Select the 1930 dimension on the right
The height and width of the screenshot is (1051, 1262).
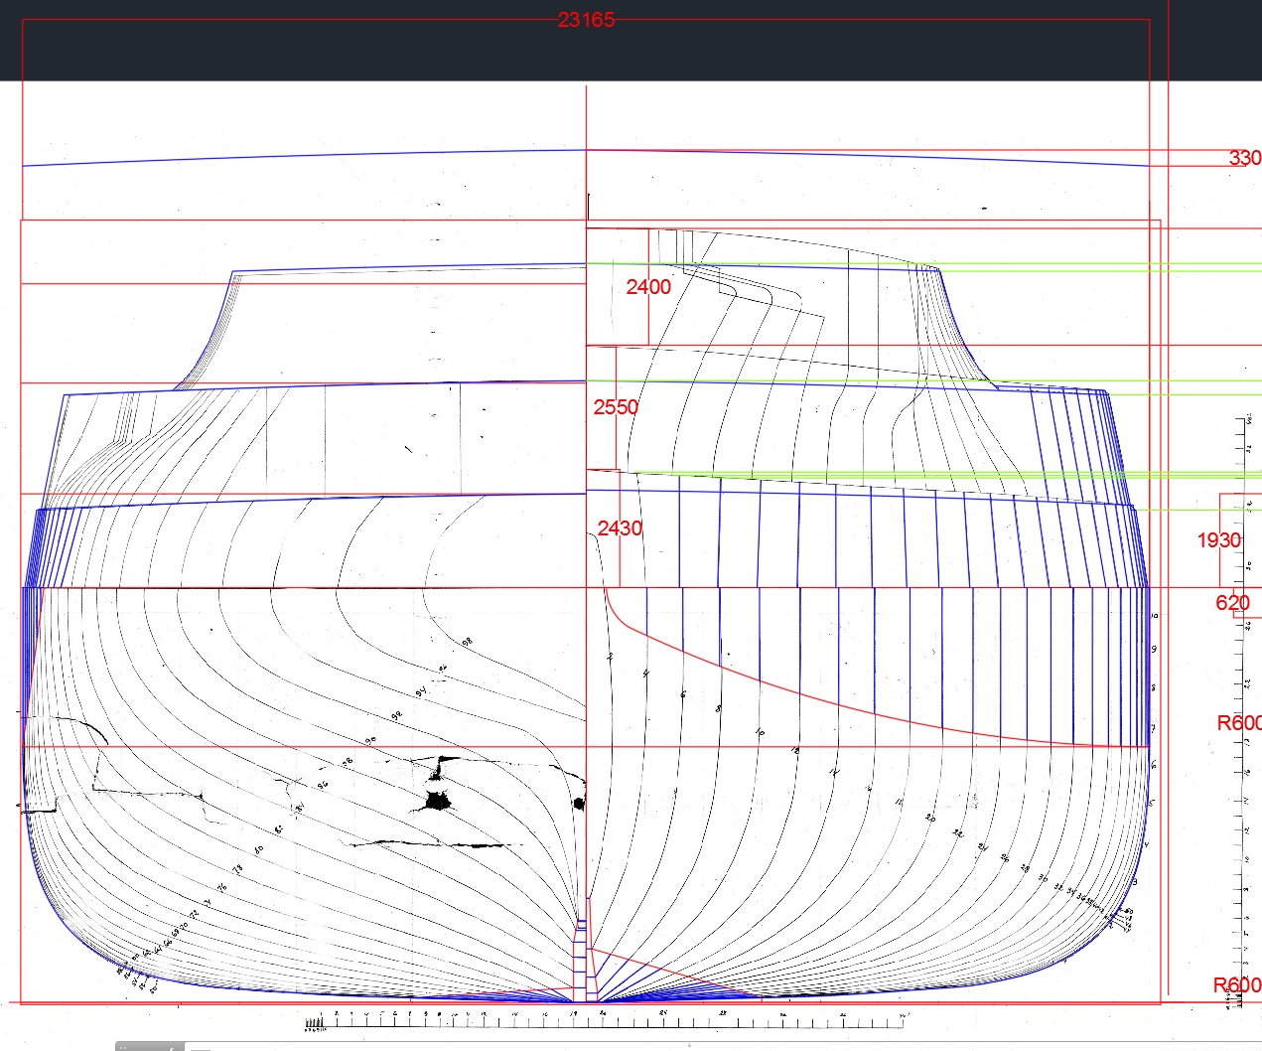click(1218, 540)
